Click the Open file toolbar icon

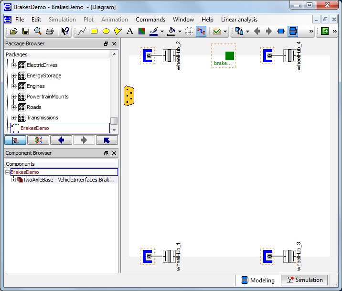(x=14, y=32)
